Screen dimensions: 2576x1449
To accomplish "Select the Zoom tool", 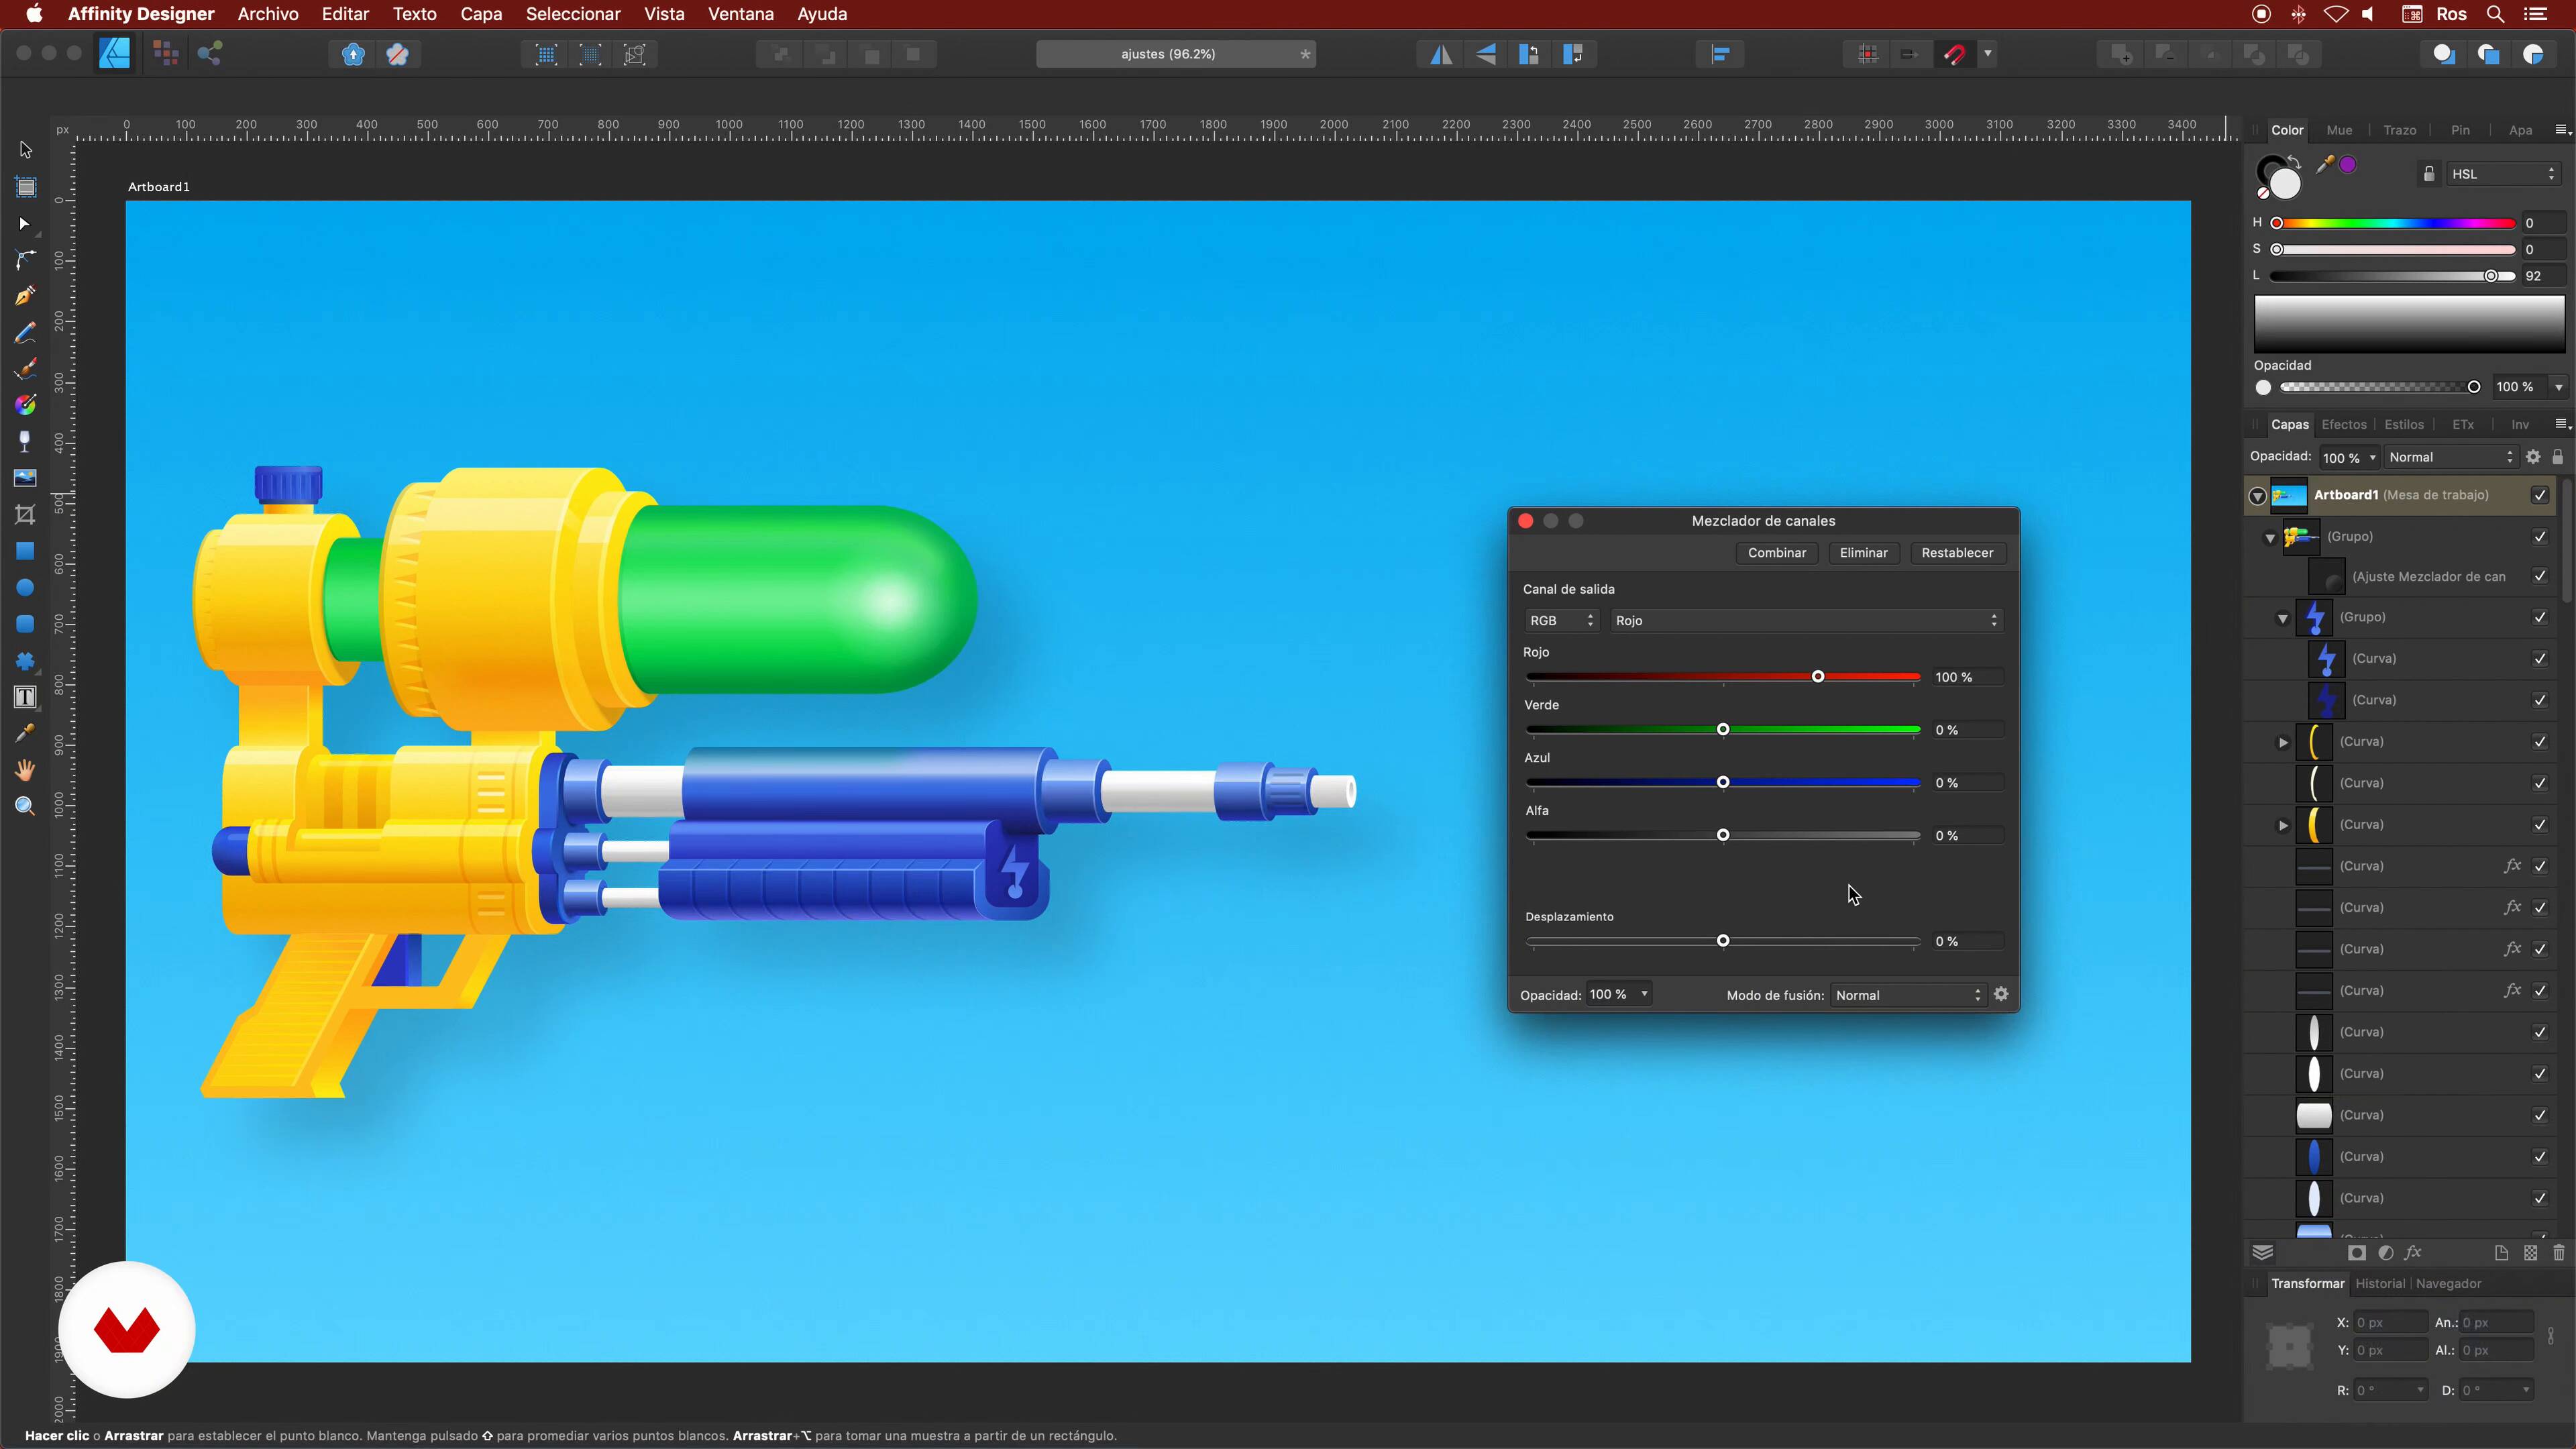I will (26, 806).
